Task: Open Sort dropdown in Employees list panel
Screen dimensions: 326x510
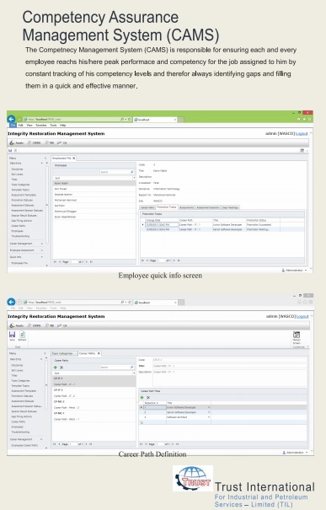Action: pos(134,178)
